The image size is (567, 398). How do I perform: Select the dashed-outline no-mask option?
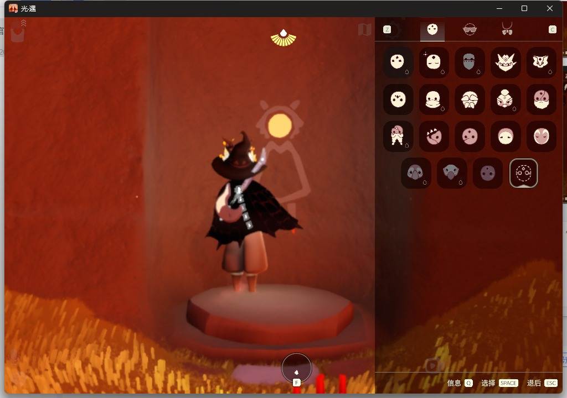pyautogui.click(x=524, y=173)
